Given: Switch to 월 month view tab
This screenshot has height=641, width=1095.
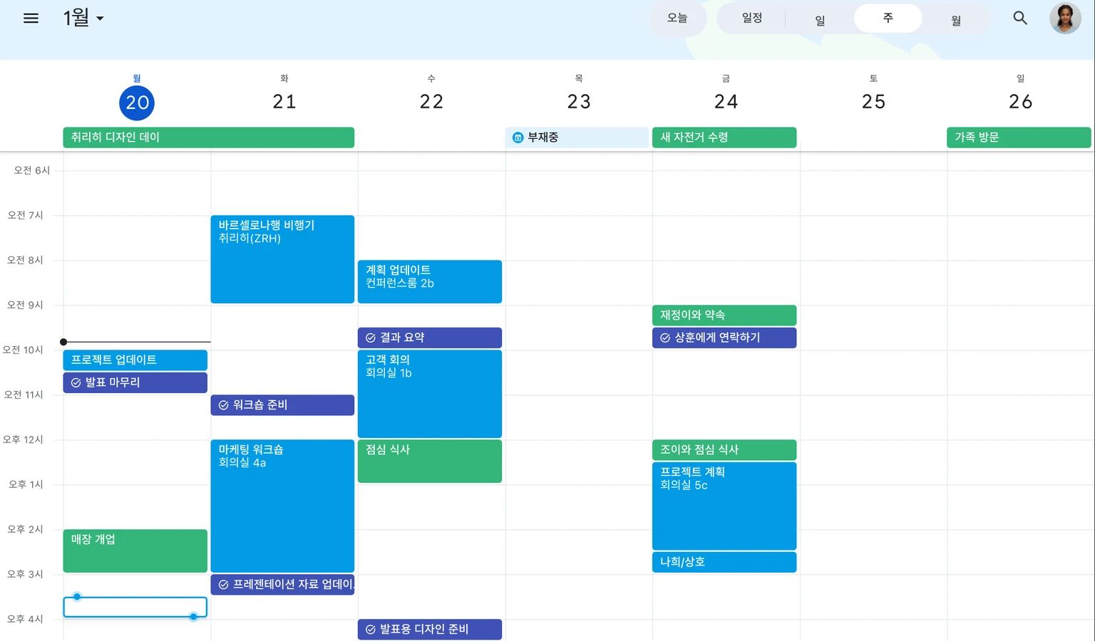Looking at the screenshot, I should pyautogui.click(x=956, y=19).
